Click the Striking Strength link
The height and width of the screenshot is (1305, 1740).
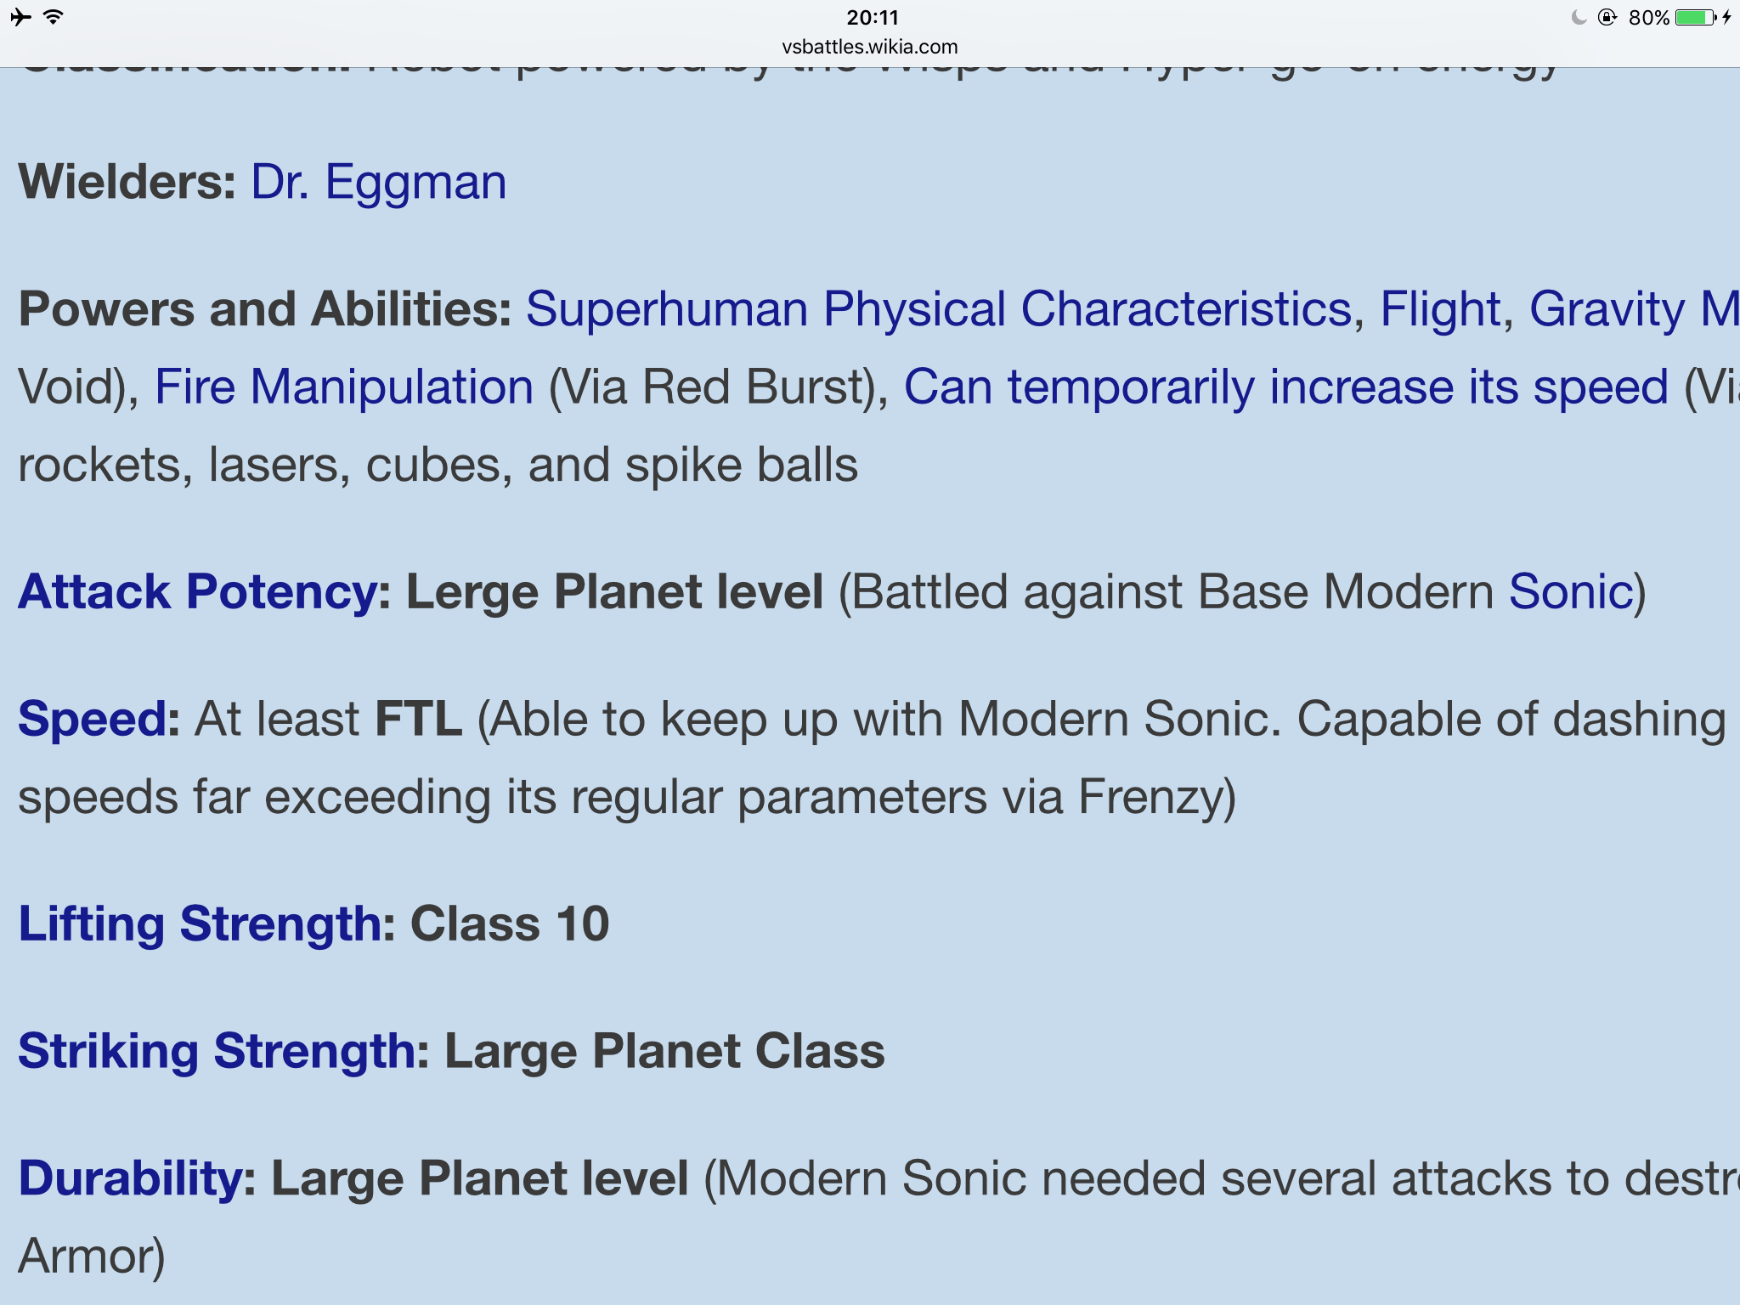coord(217,1051)
